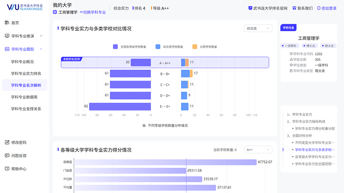
Task: Open the A++ grade level dropdown
Action: coord(258,150)
